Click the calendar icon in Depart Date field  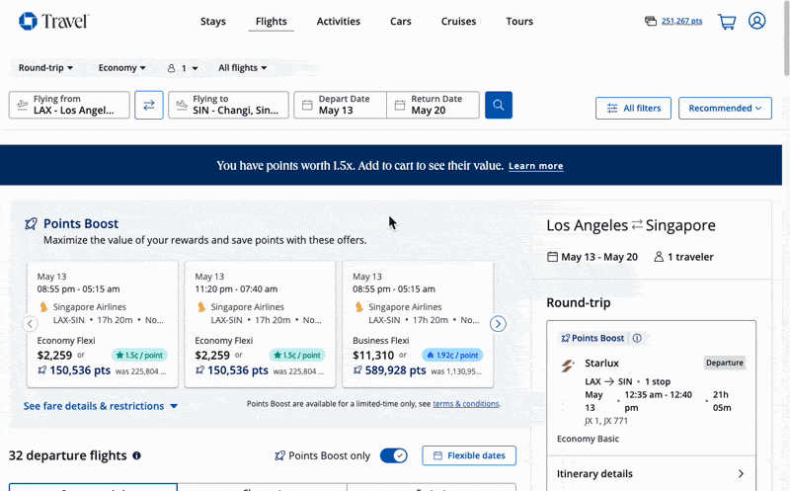(307, 105)
